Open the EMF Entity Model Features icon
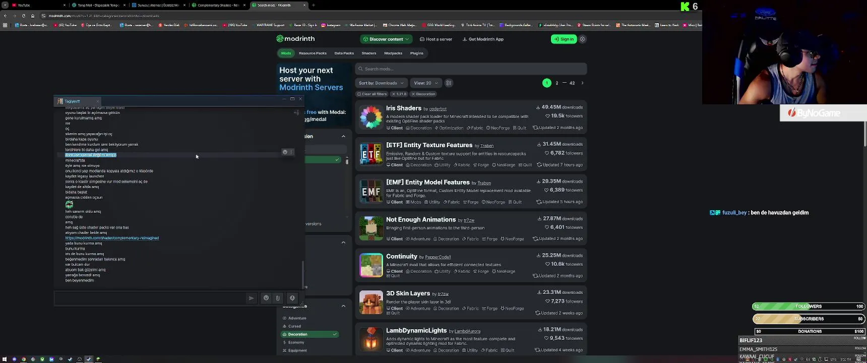Screen dimensions: 867x363 pos(371,191)
